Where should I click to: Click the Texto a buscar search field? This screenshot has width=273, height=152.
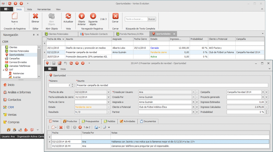[136, 19]
